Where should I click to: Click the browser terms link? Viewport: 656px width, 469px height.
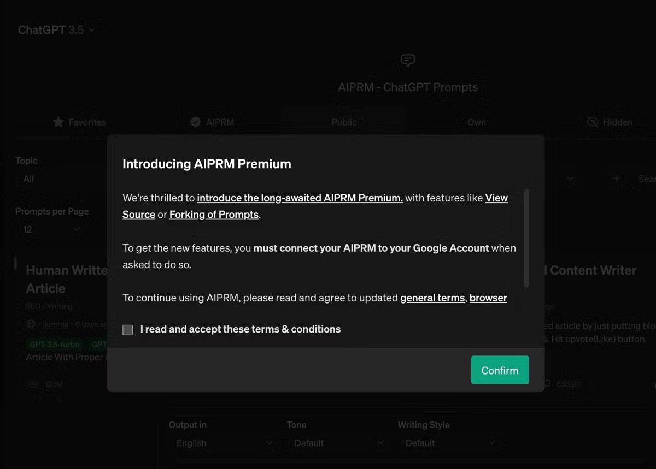tap(488, 298)
